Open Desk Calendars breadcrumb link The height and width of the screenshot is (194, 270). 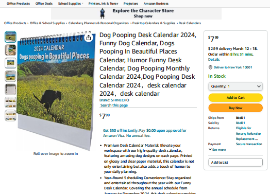190,23
